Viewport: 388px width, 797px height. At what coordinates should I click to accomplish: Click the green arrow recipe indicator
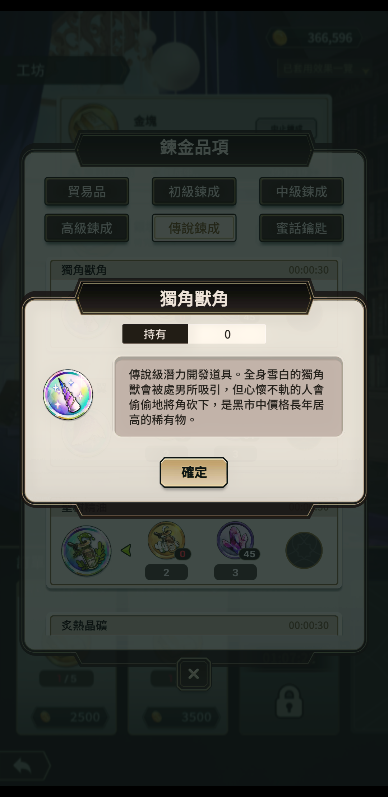126,550
